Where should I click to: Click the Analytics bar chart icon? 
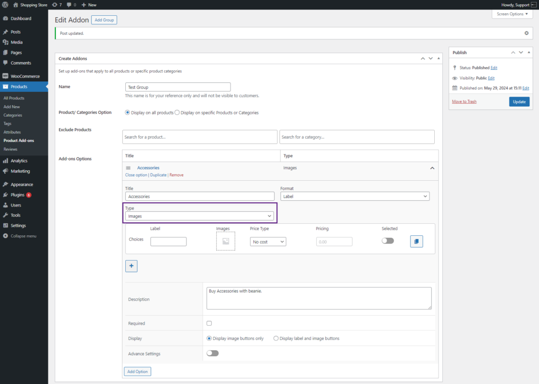5,161
